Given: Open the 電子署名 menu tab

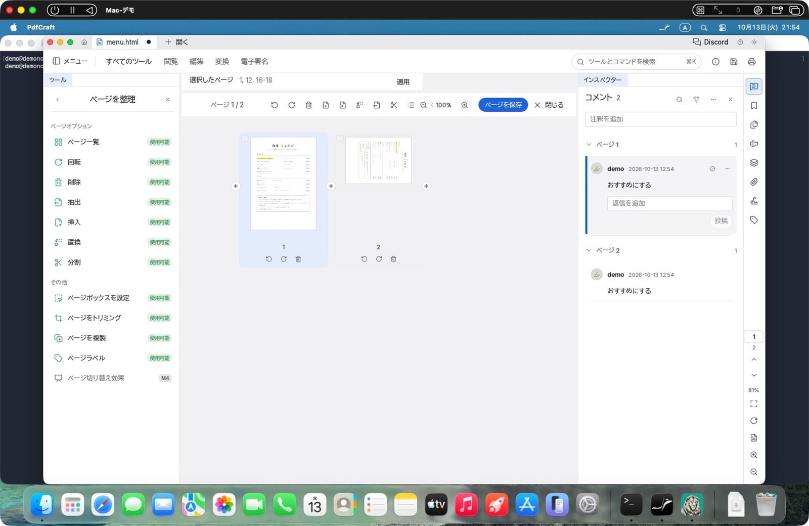Looking at the screenshot, I should click(x=254, y=62).
